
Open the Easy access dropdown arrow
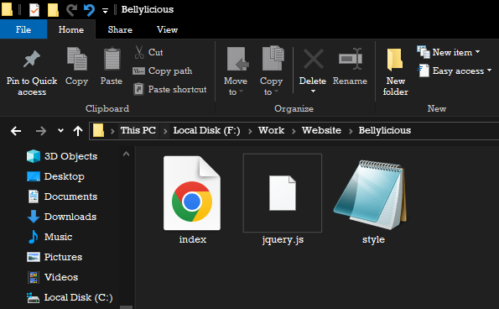(489, 70)
